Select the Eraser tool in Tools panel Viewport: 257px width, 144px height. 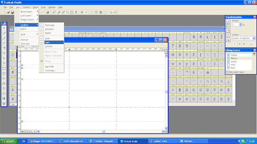[x=4, y=33]
